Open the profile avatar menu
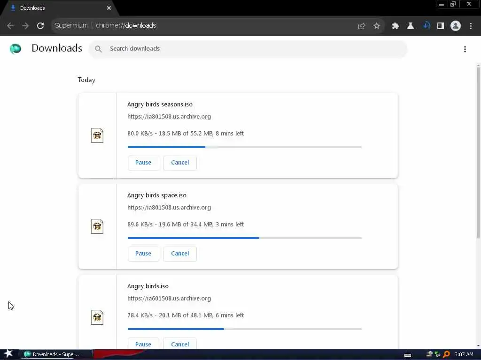481x360 pixels. point(456,26)
